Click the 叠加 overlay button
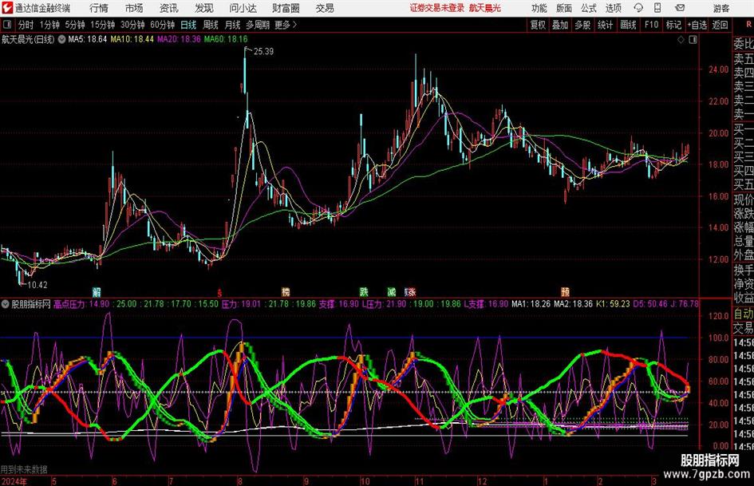 click(x=560, y=25)
